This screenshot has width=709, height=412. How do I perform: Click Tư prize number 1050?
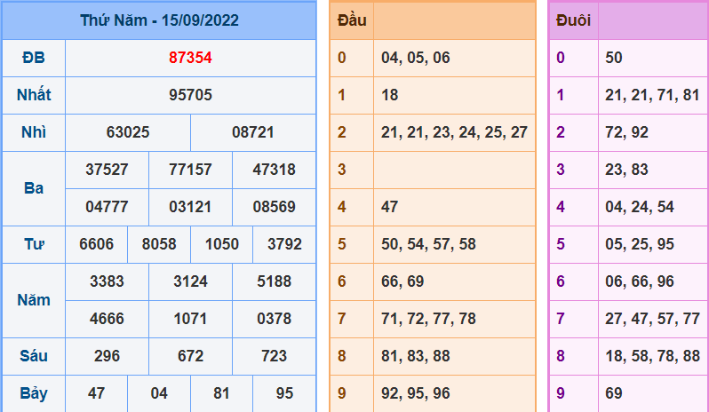(222, 244)
